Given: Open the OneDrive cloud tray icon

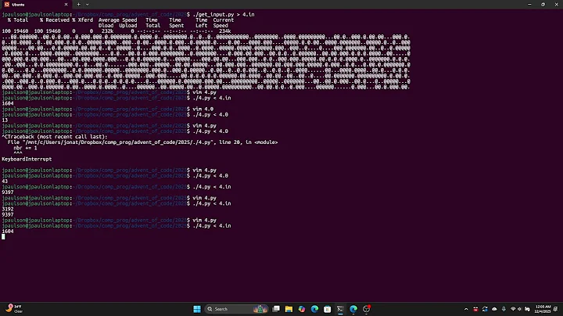Looking at the screenshot, I should pyautogui.click(x=494, y=309).
